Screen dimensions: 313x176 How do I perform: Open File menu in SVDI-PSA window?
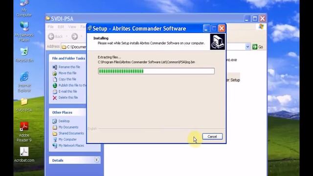pyautogui.click(x=50, y=27)
